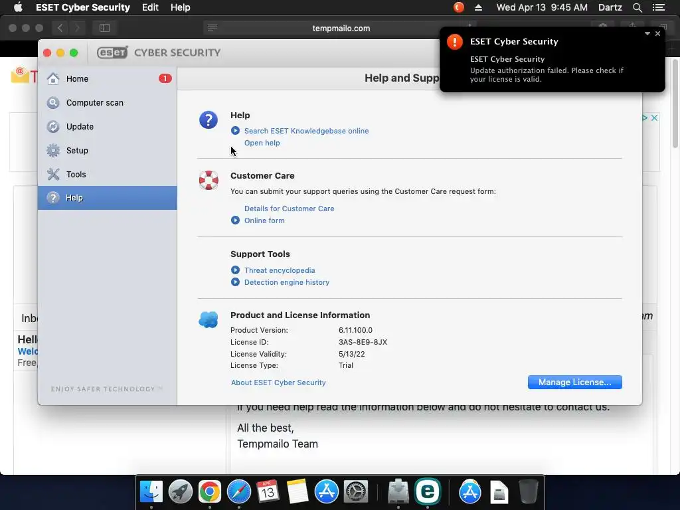This screenshot has width=680, height=510.
Task: Click the License Validity date 5/13/22
Action: pos(351,354)
